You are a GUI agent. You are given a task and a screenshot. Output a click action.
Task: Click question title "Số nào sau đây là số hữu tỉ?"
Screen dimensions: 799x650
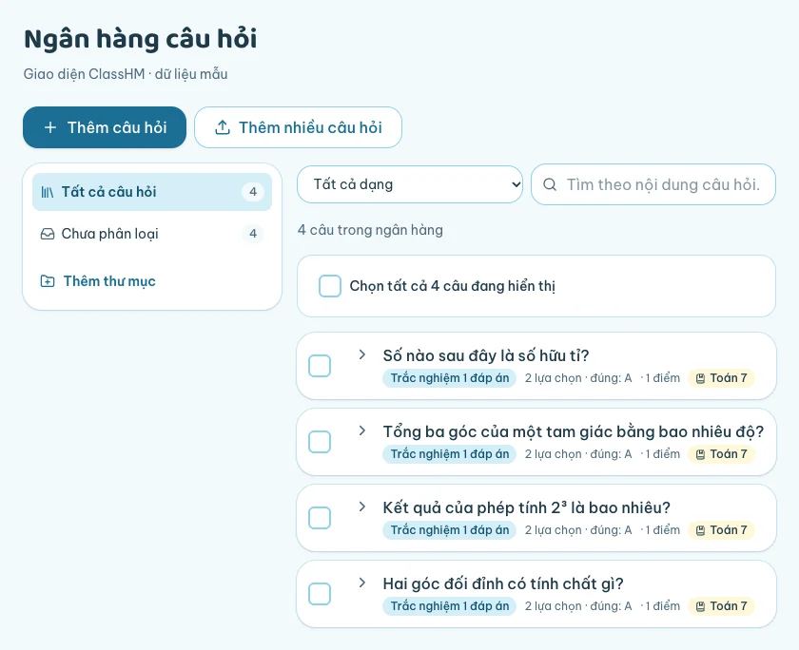(486, 355)
